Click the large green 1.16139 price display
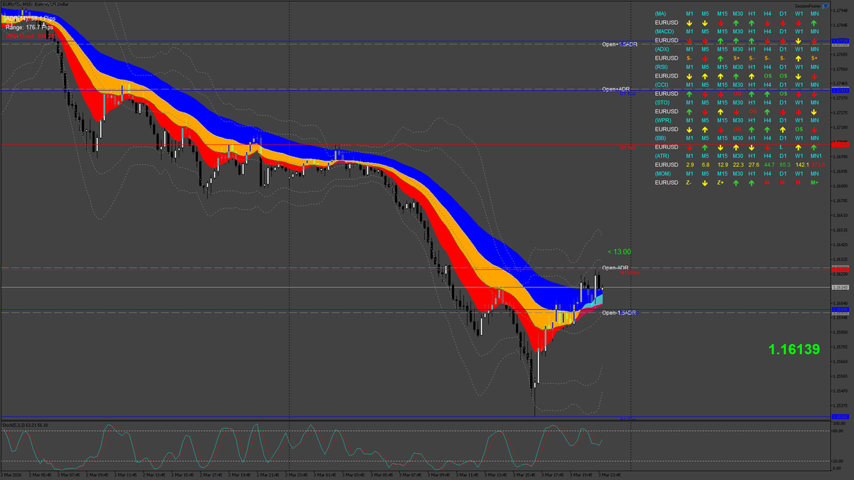Image resolution: width=854 pixels, height=480 pixels. pyautogui.click(x=794, y=349)
